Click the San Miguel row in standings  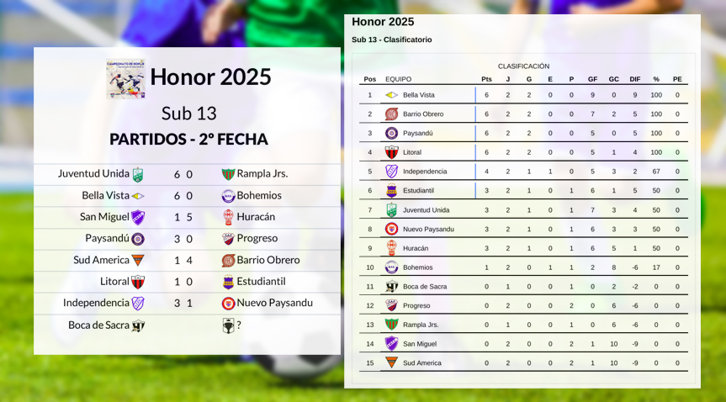point(523,344)
